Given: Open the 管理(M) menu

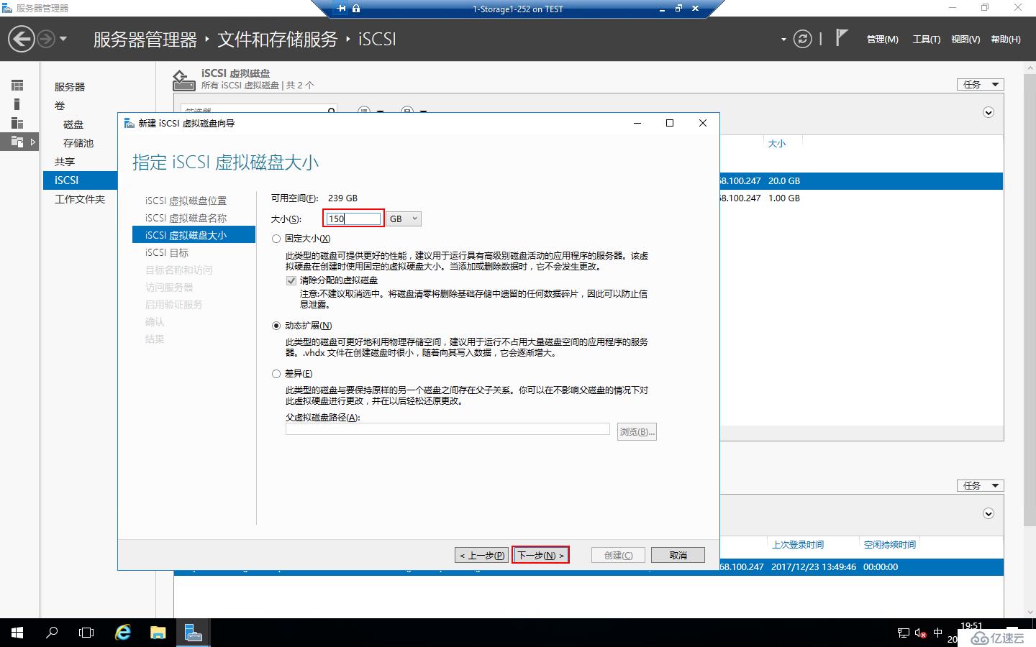Looking at the screenshot, I should tap(882, 40).
